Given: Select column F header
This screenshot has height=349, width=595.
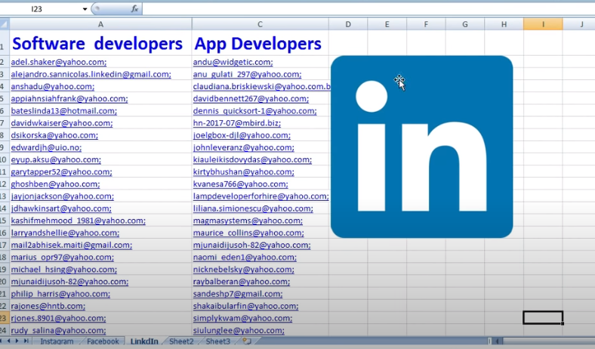Looking at the screenshot, I should (426, 24).
